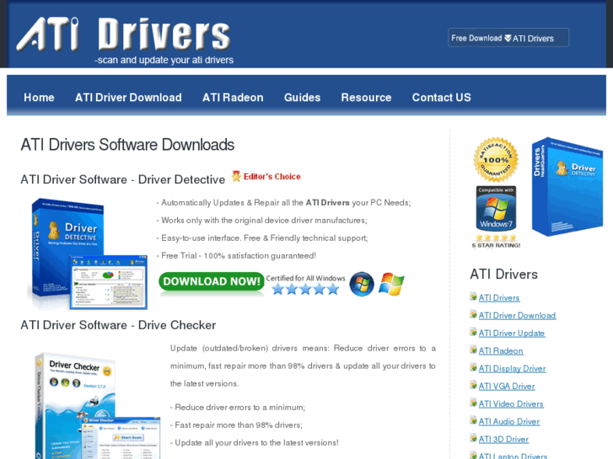Image resolution: width=613 pixels, height=459 pixels.
Task: Go to the ATI Radeon menu item
Action: [233, 97]
